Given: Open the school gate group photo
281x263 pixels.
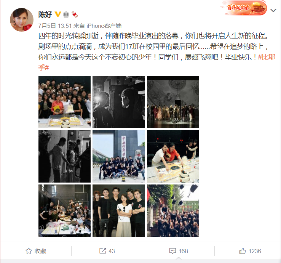Looking at the screenshot, I should click(x=119, y=156).
